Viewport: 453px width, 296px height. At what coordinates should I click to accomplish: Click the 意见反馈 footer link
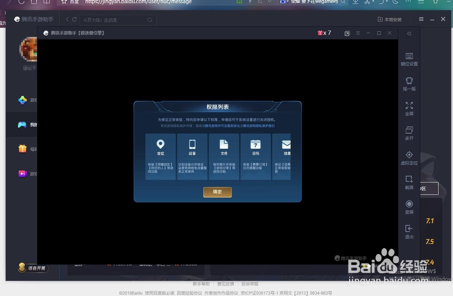pos(225,284)
